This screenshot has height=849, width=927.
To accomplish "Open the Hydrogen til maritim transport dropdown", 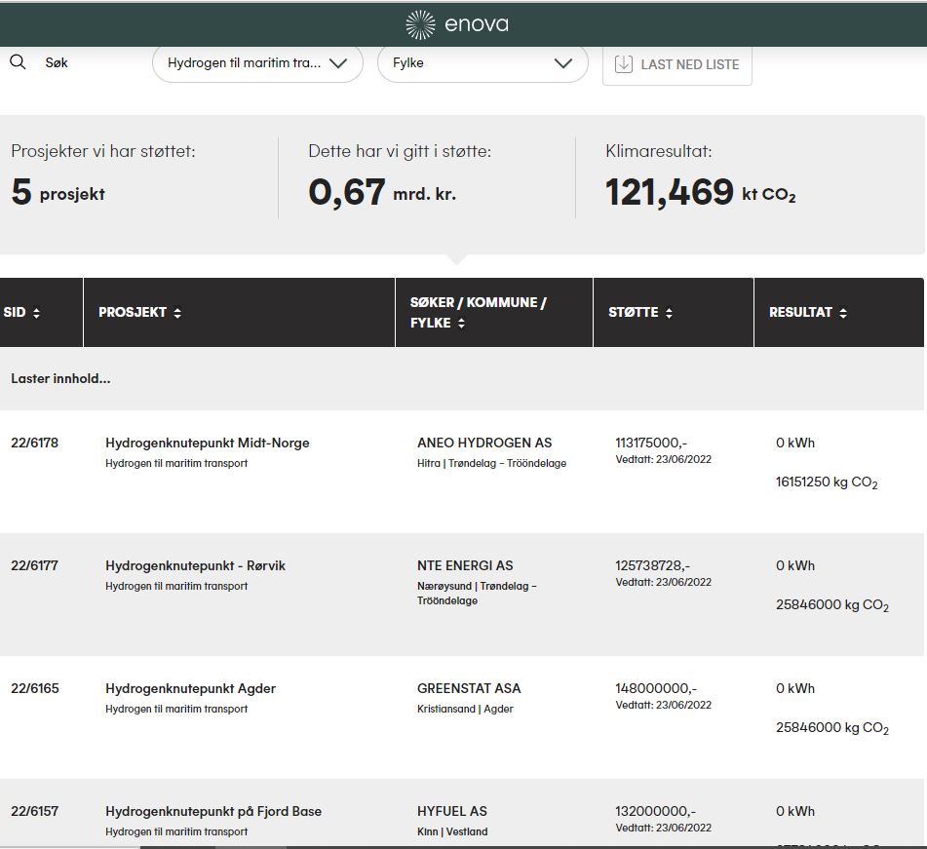I will 257,63.
